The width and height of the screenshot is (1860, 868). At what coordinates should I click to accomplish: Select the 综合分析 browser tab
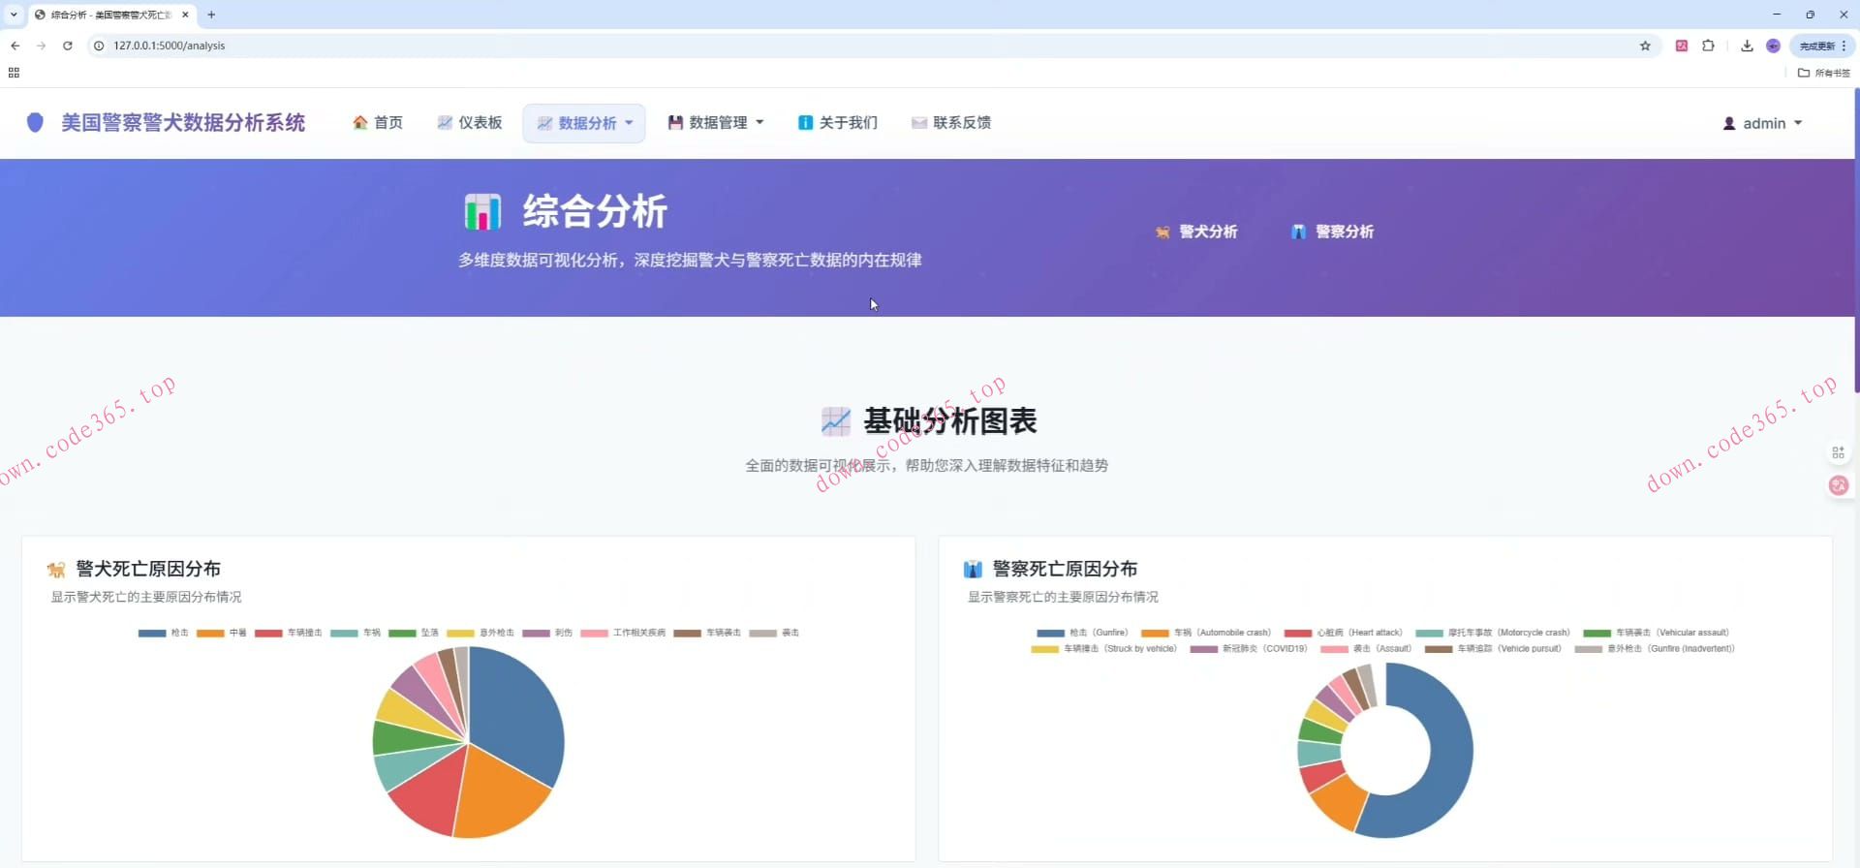coord(110,15)
